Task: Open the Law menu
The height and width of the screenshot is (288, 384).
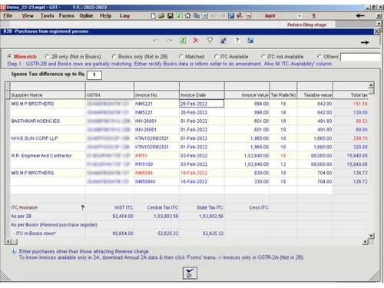Action: pos(125,16)
